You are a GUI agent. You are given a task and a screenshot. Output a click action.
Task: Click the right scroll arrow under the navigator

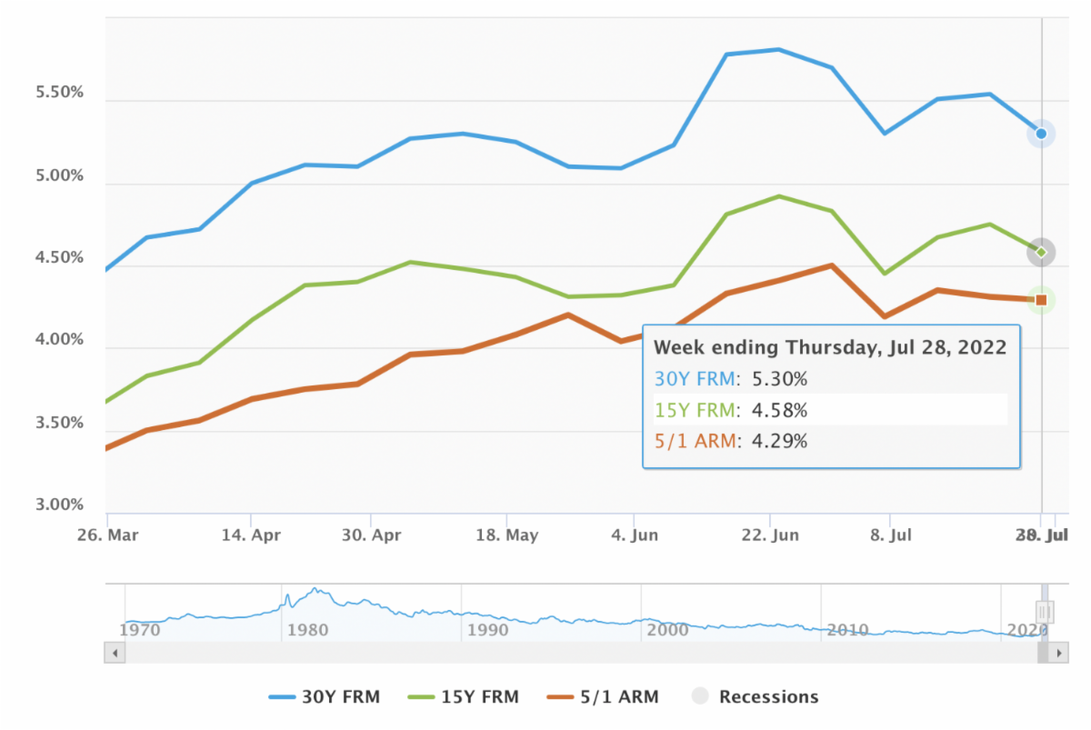(1060, 653)
